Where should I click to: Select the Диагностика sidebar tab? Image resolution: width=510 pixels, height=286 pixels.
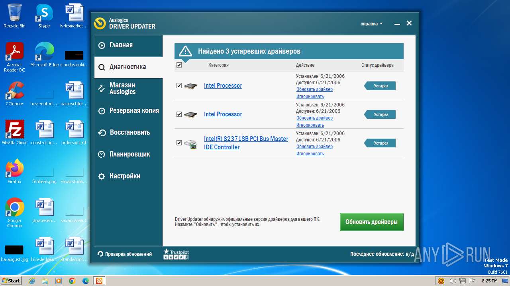(128, 67)
